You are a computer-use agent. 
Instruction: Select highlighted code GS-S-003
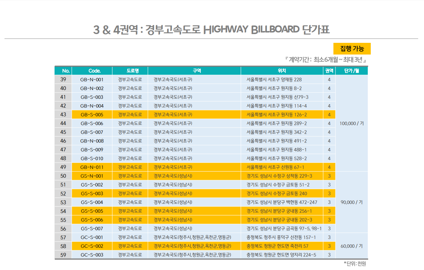pyautogui.click(x=92, y=193)
